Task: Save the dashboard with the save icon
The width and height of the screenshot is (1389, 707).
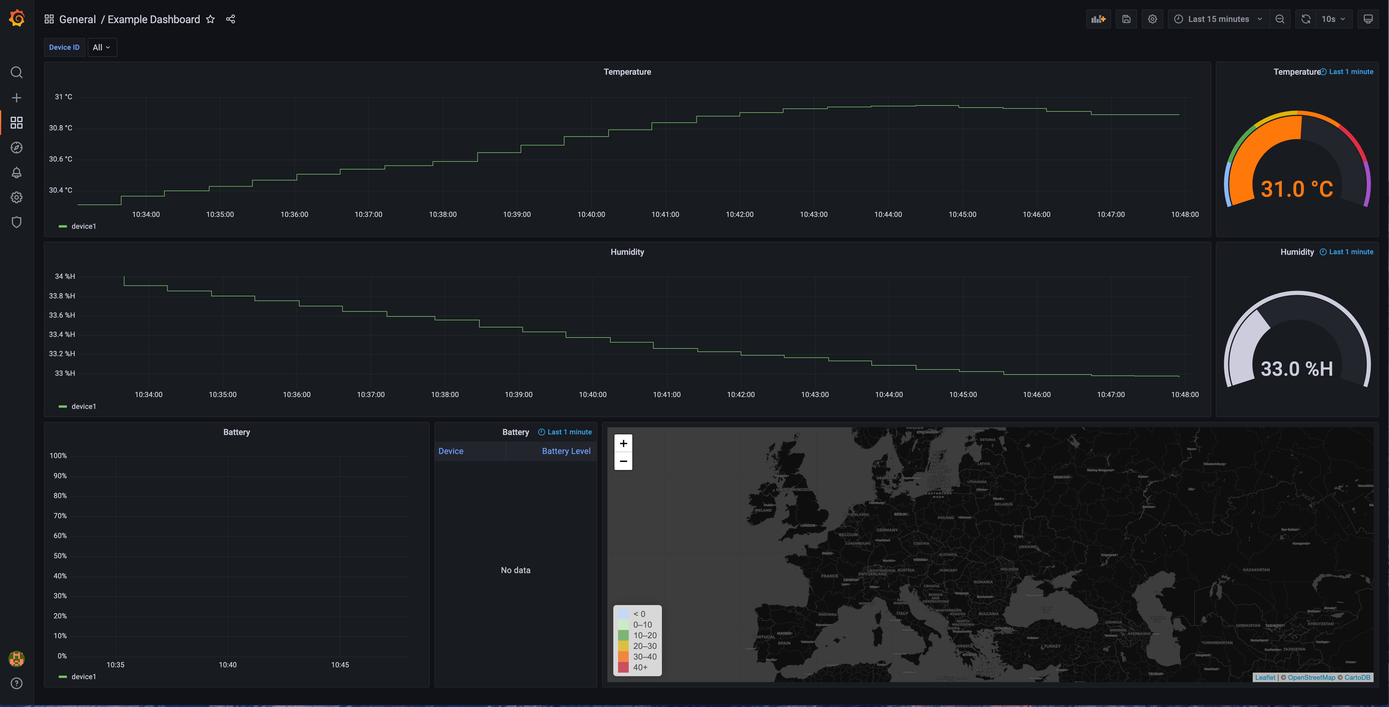Action: click(1126, 19)
